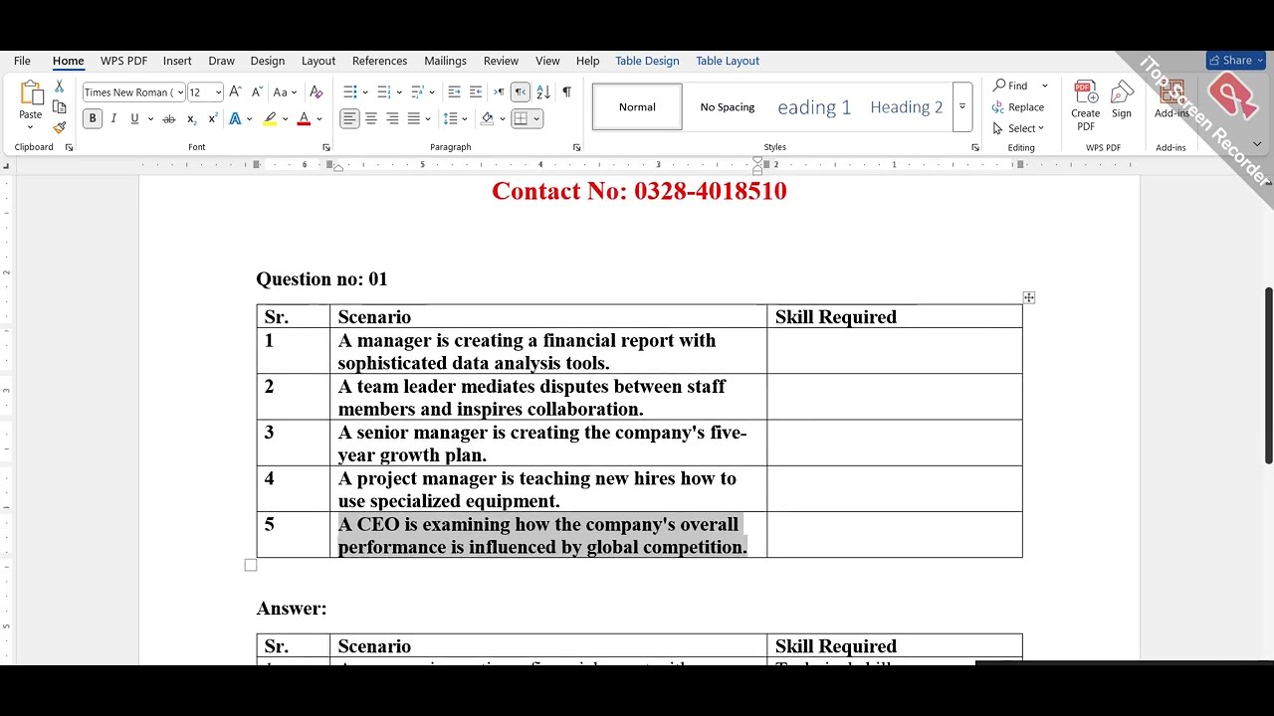The height and width of the screenshot is (716, 1274).
Task: Toggle align left button
Action: coord(349,119)
